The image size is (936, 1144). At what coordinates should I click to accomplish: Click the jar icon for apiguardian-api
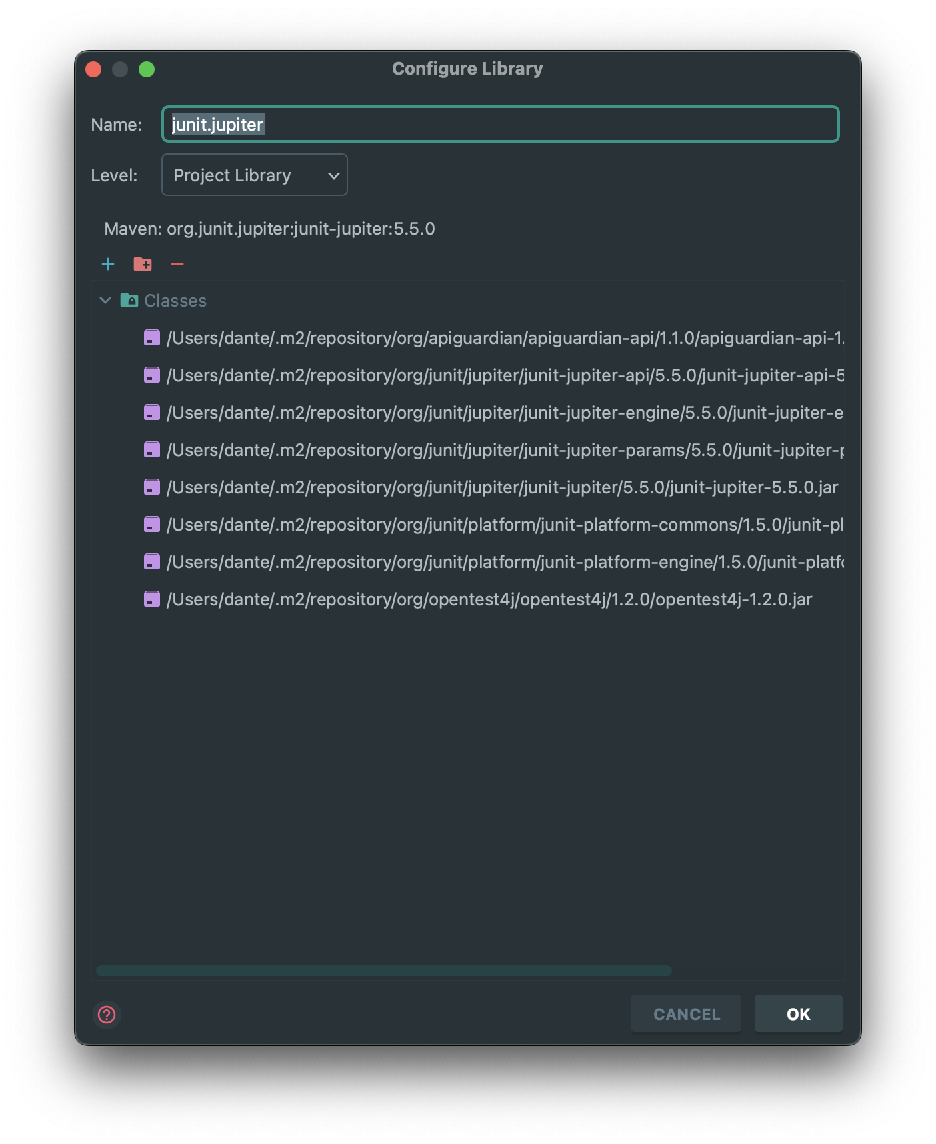point(152,338)
